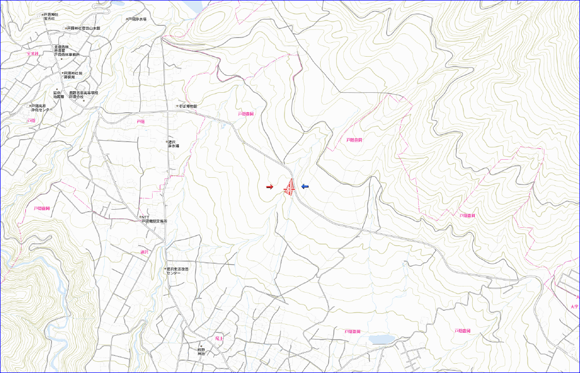Click the small blue pond near bottom
580x373 pixels.
[381, 340]
